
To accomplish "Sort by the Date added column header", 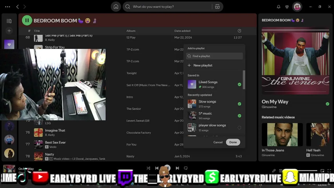I will point(182,31).
